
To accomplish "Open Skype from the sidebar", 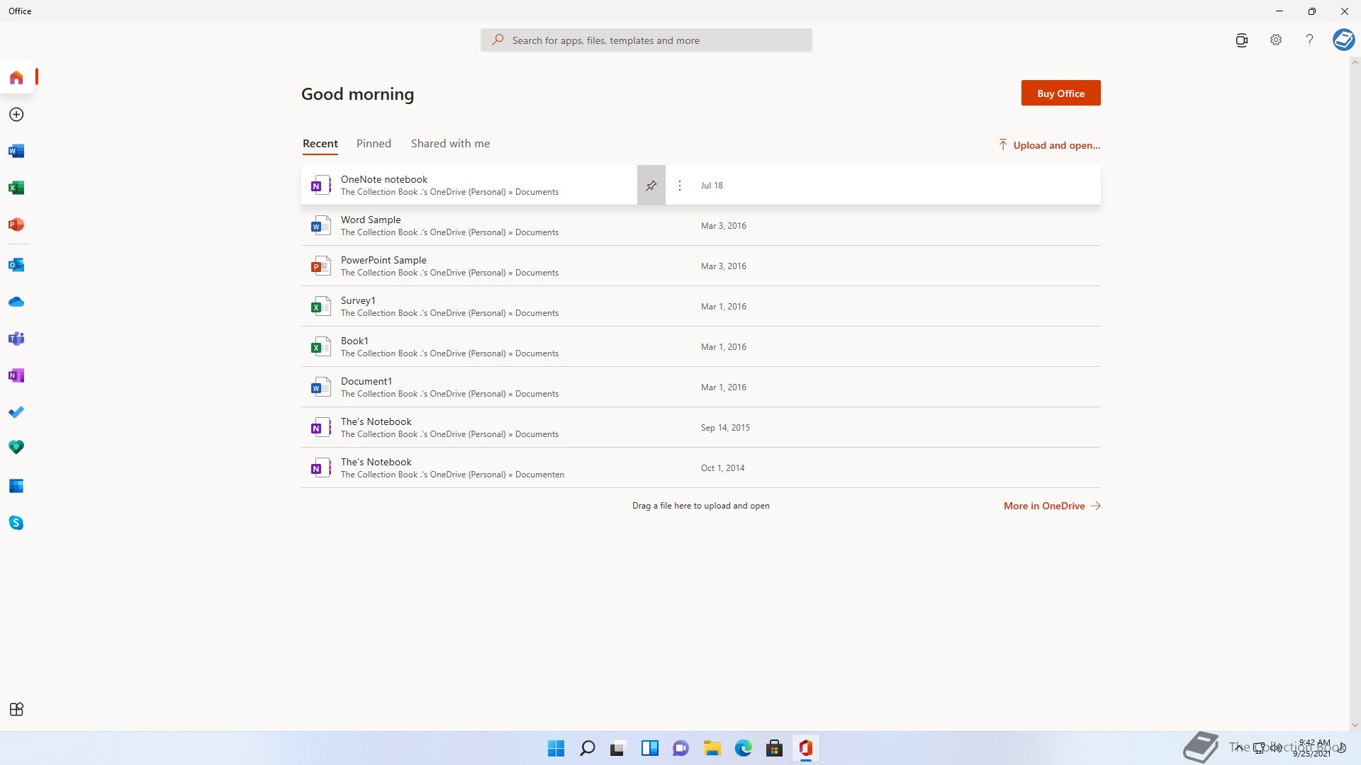I will (x=16, y=523).
